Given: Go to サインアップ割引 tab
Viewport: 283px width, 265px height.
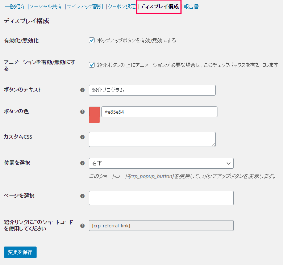Looking at the screenshot, I should point(85,7).
